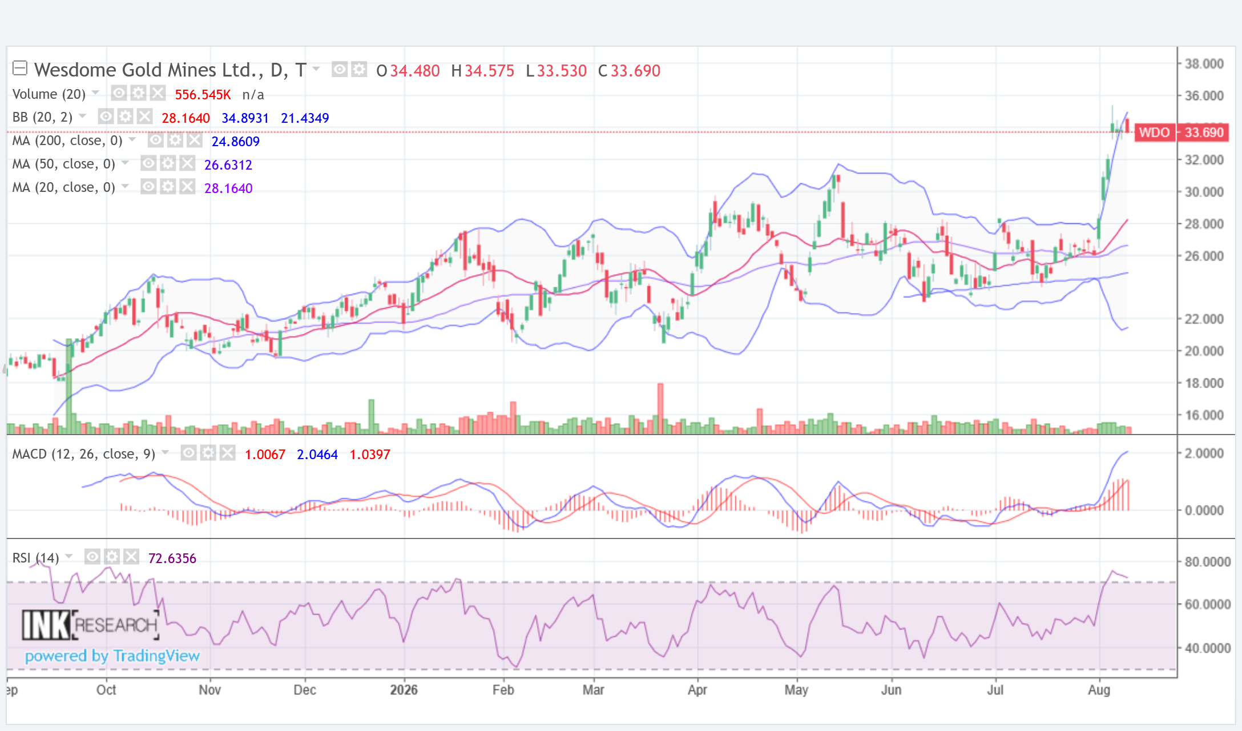Click the RSI value 72.6356
Screen dimensions: 1242x731
point(172,559)
